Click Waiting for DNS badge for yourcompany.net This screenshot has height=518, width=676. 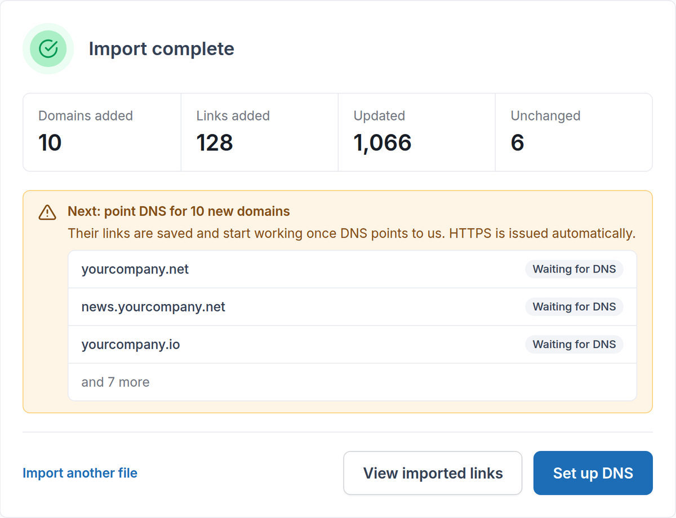574,269
